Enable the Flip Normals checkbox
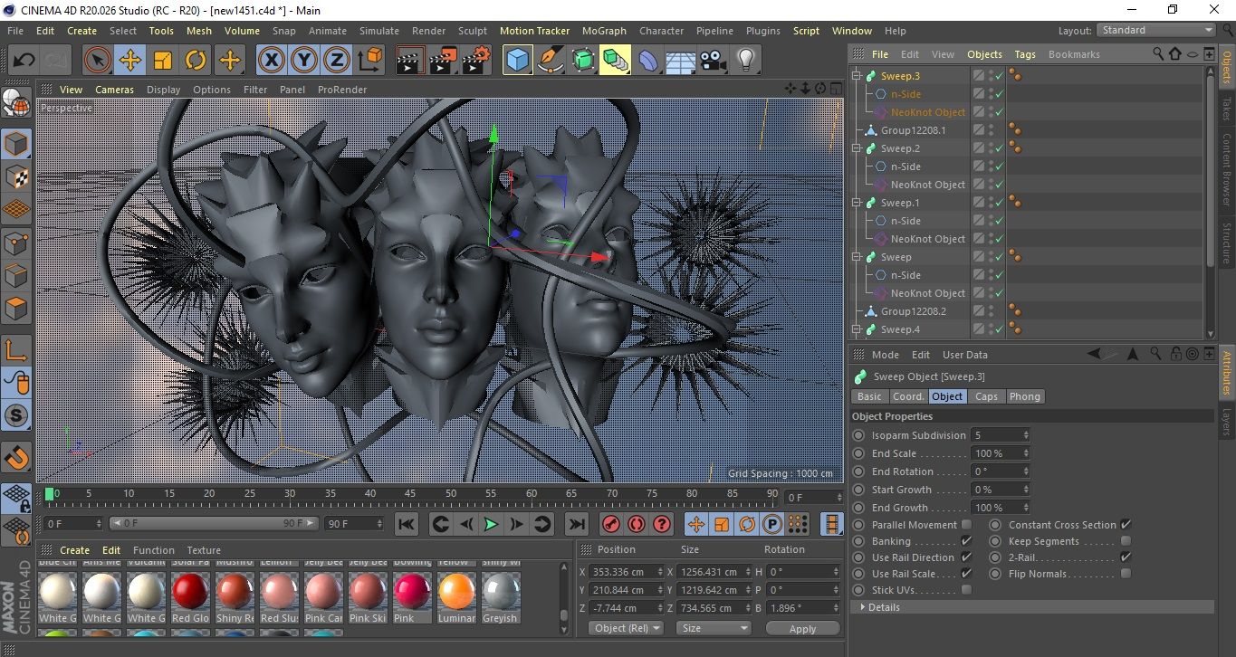Viewport: 1236px width, 657px height. pos(1126,574)
